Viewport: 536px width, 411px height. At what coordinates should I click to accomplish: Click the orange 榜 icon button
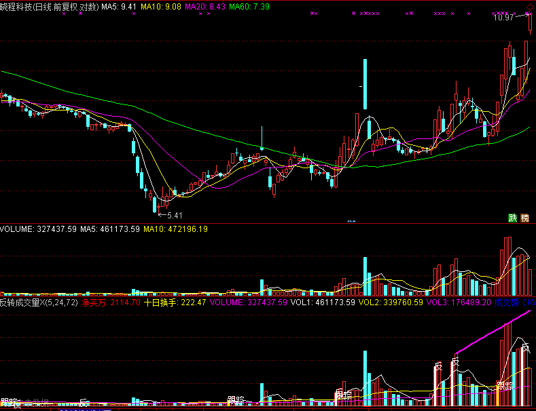(x=524, y=218)
